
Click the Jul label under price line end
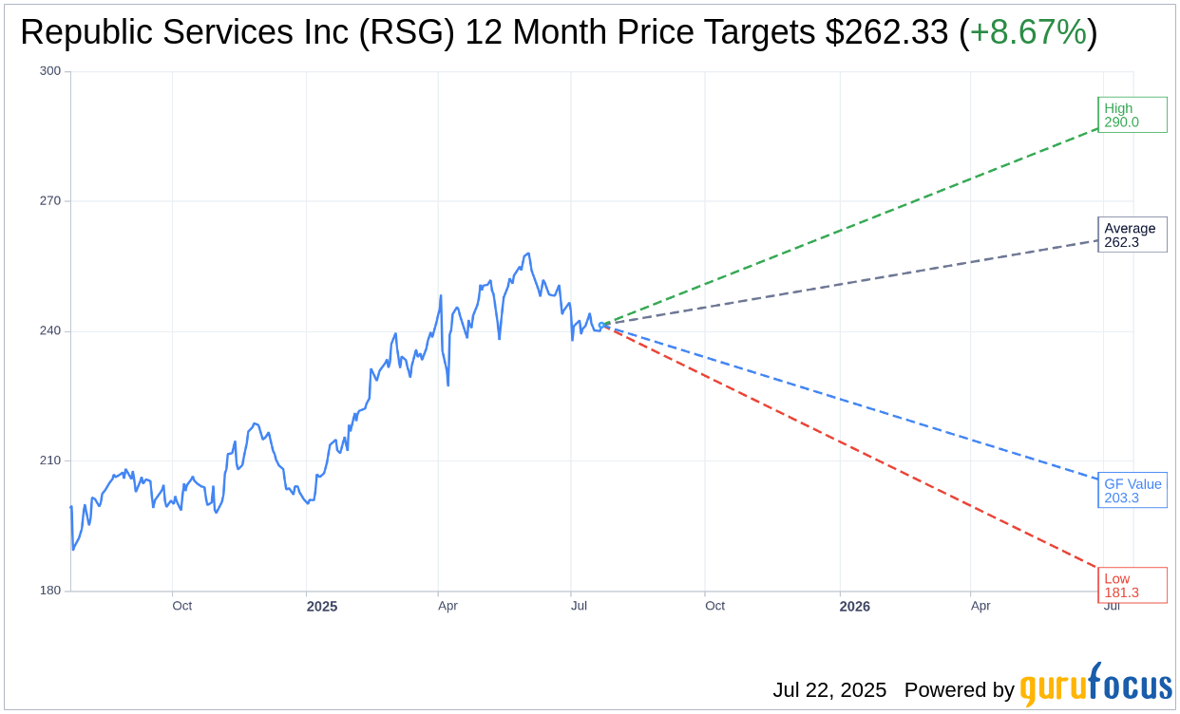[579, 606]
